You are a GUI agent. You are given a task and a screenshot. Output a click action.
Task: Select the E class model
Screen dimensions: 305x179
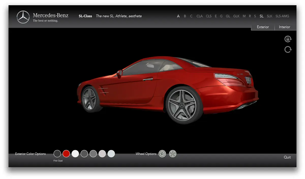coord(216,16)
